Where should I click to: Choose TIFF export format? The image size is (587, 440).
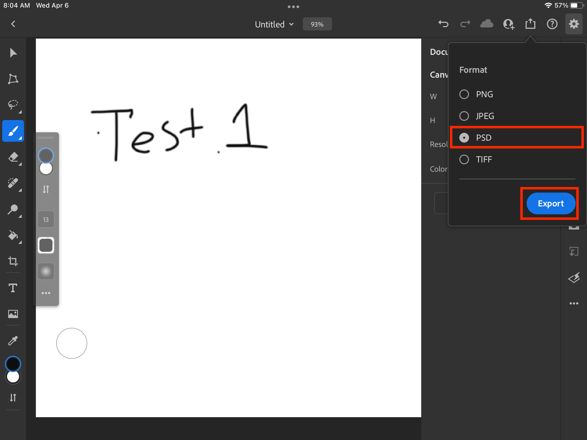[x=464, y=159]
